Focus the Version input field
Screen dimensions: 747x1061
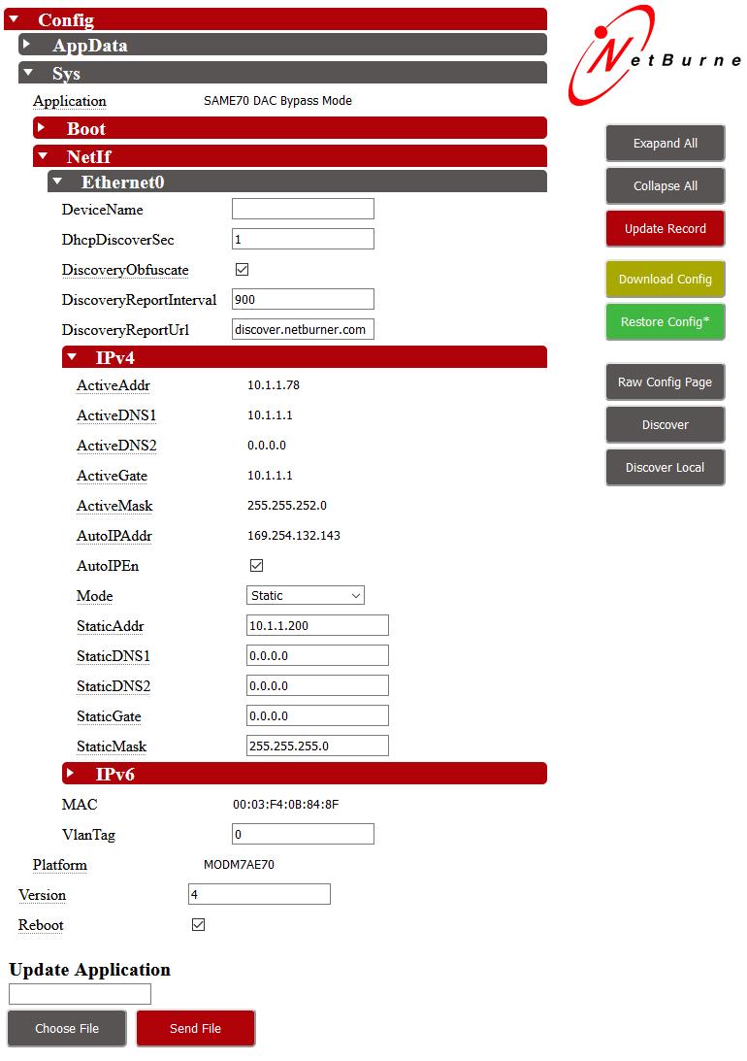[260, 894]
